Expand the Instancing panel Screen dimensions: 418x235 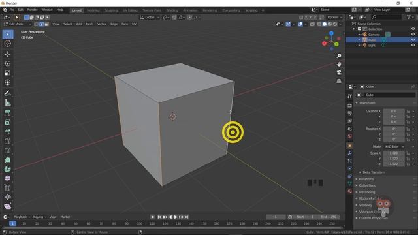367,192
